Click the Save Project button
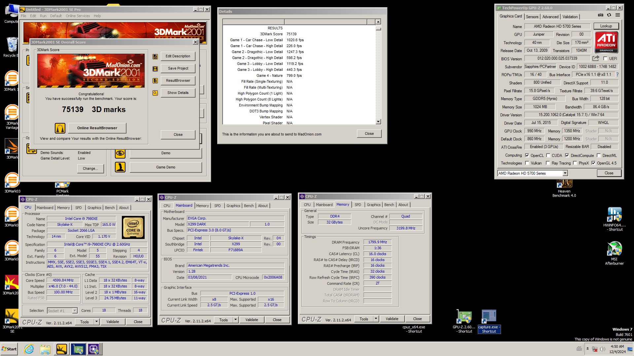This screenshot has width=634, height=356. [178, 68]
